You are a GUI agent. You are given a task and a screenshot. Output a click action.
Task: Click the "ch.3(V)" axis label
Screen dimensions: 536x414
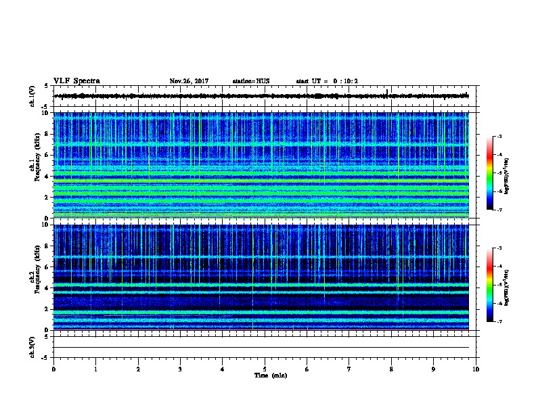click(32, 347)
